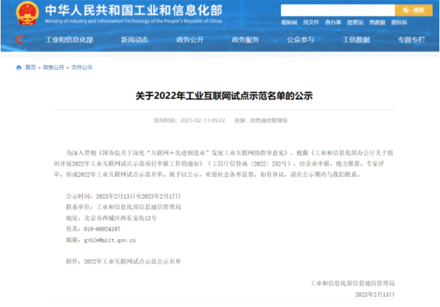The width and height of the screenshot is (440, 307).
Task: Open the 查数据 quick link
Action: [x=377, y=23]
